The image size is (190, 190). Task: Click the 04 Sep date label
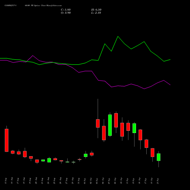coord(103,181)
